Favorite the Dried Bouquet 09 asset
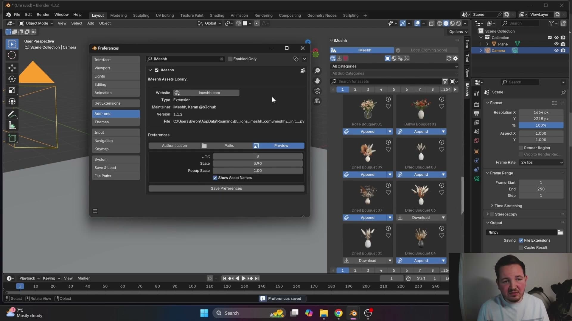 coord(388,150)
